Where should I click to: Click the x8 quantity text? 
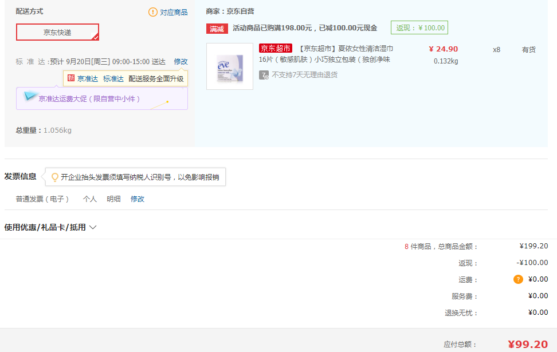tap(497, 50)
